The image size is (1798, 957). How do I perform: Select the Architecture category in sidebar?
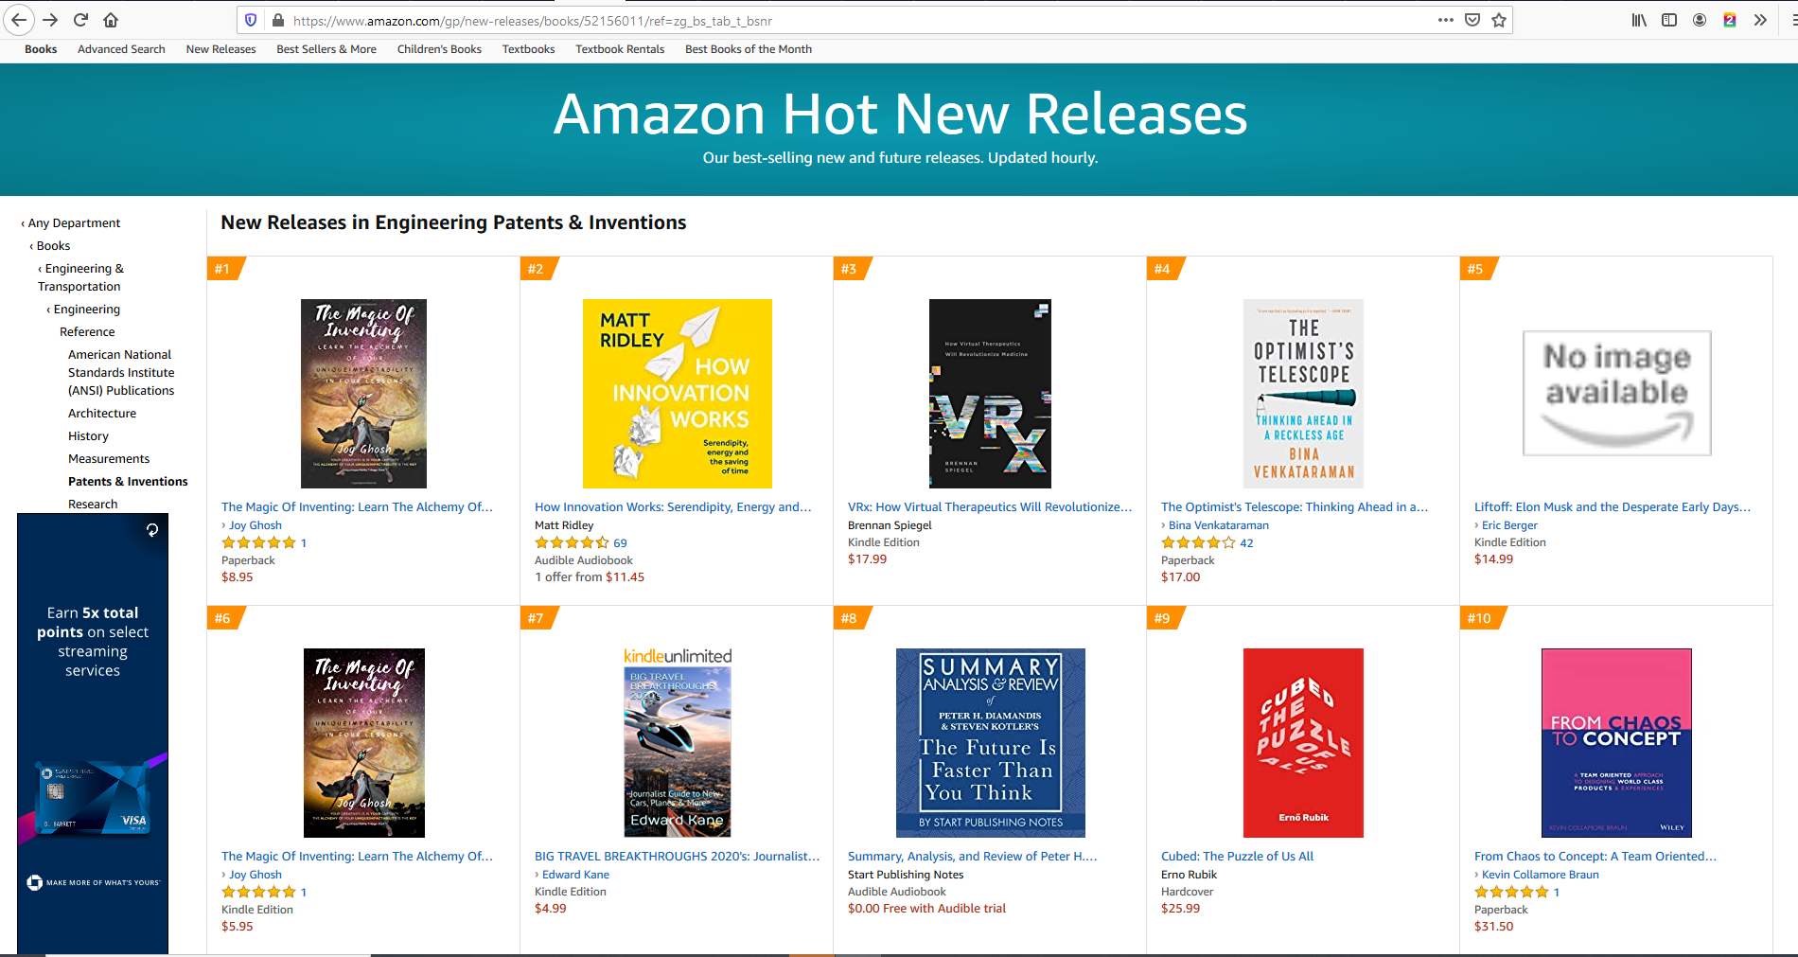click(x=102, y=414)
